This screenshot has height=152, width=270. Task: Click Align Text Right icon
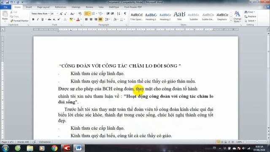pyautogui.click(x=96, y=19)
